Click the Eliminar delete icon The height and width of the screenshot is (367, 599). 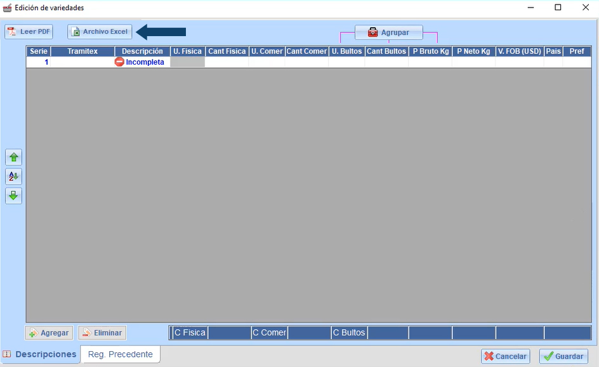click(x=87, y=332)
